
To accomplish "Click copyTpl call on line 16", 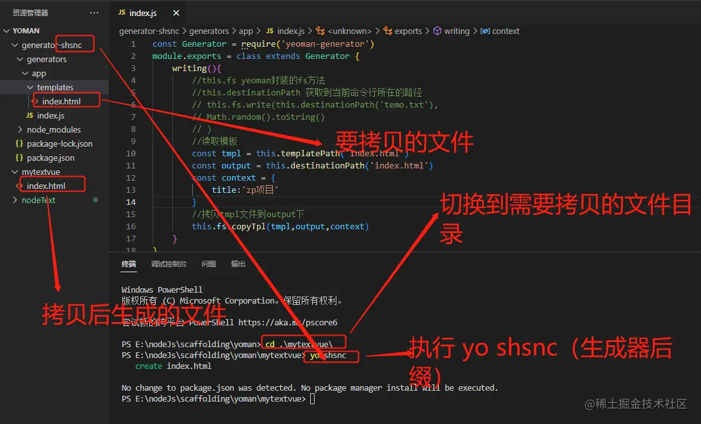I will pyautogui.click(x=249, y=226).
